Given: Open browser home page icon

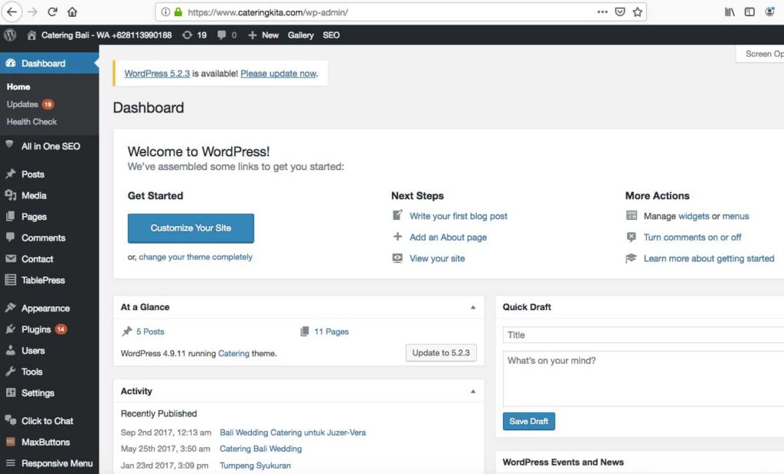Looking at the screenshot, I should pyautogui.click(x=72, y=12).
